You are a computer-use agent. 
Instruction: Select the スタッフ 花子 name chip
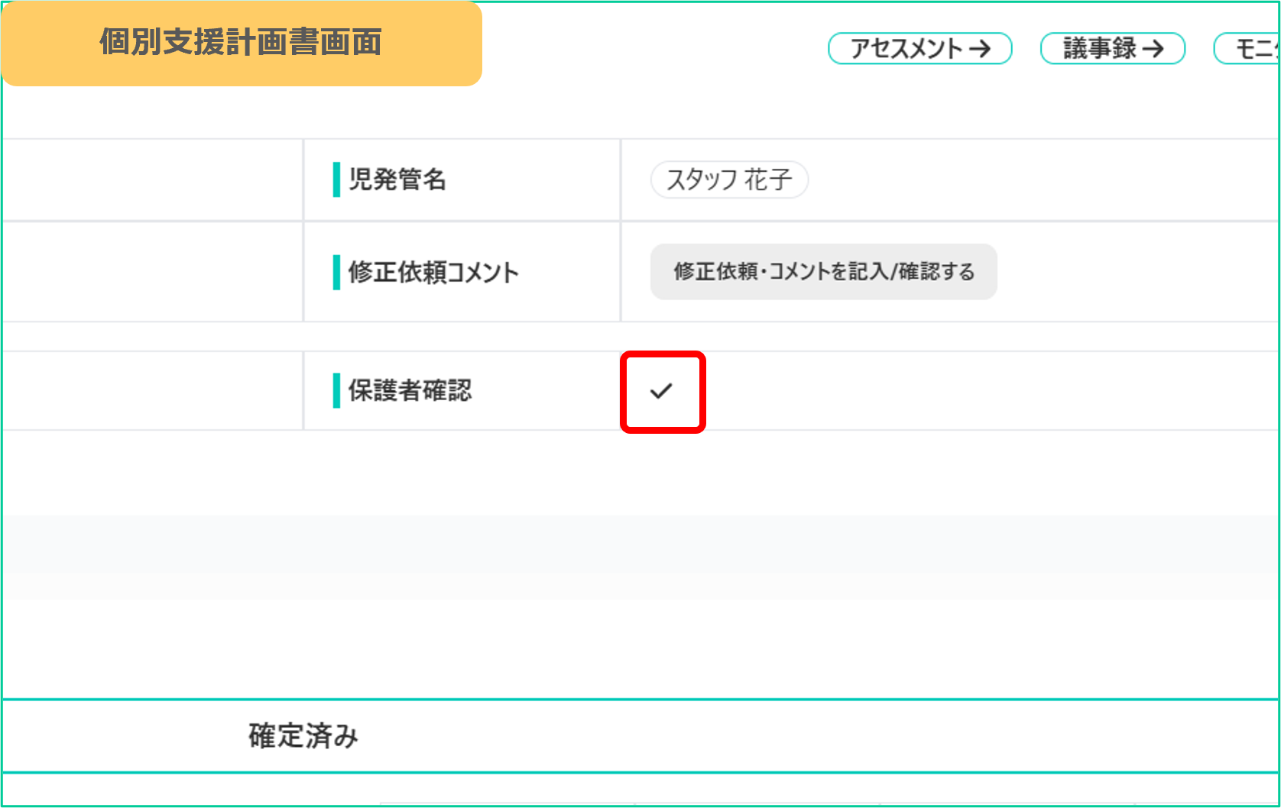pos(729,179)
